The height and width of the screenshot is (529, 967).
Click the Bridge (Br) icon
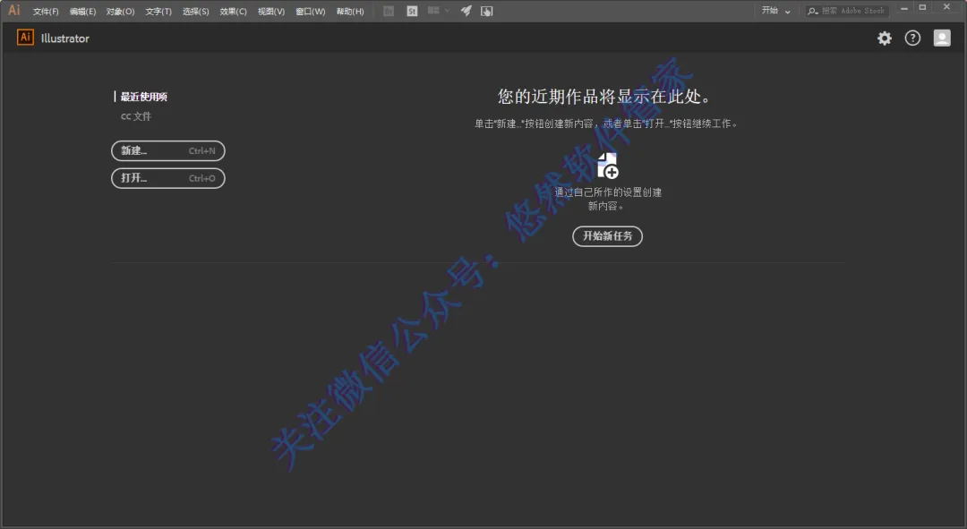pyautogui.click(x=389, y=11)
